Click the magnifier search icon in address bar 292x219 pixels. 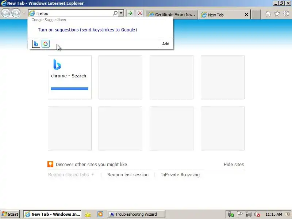(115, 13)
